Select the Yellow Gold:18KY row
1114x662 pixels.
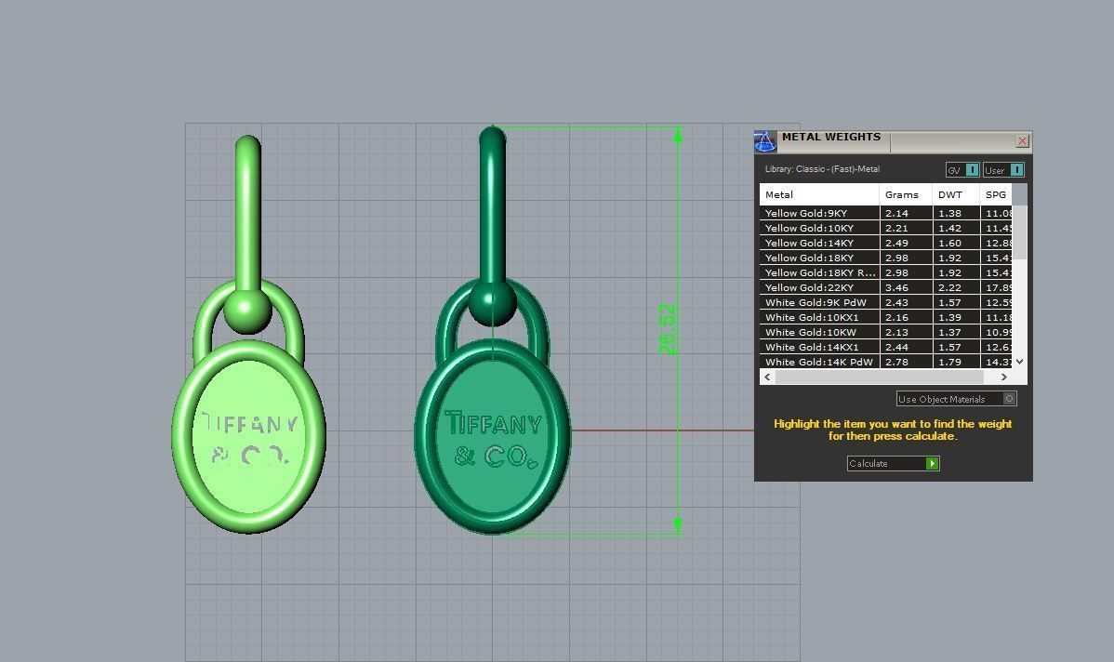click(886, 258)
